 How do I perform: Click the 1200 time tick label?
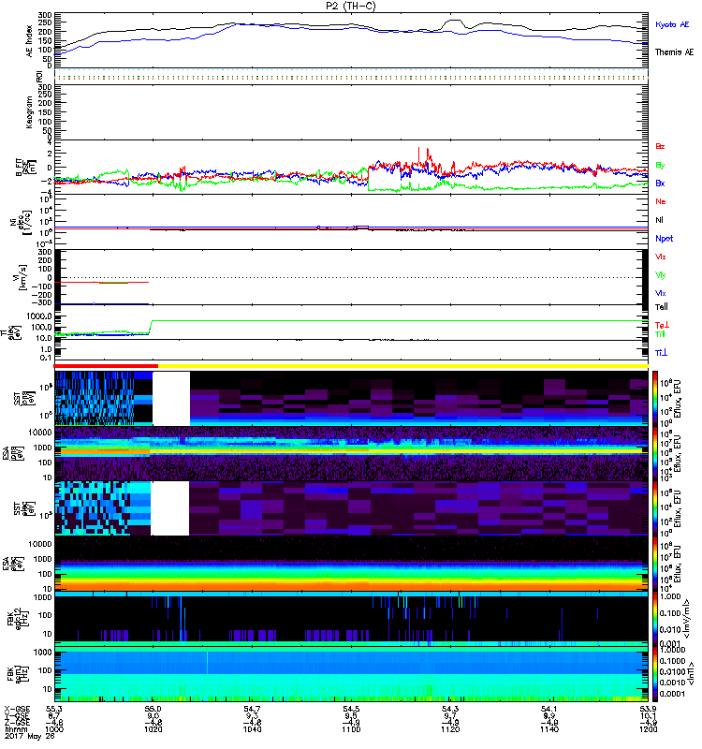pyautogui.click(x=648, y=729)
